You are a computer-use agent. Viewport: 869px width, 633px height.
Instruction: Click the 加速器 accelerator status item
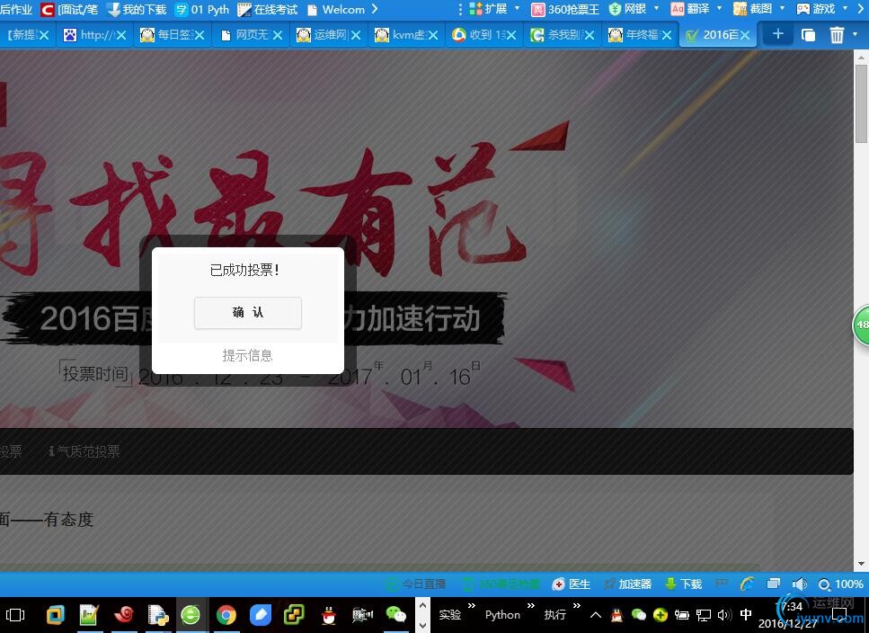628,584
